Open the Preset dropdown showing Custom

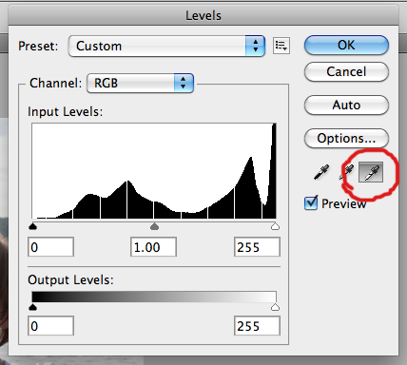(x=166, y=47)
